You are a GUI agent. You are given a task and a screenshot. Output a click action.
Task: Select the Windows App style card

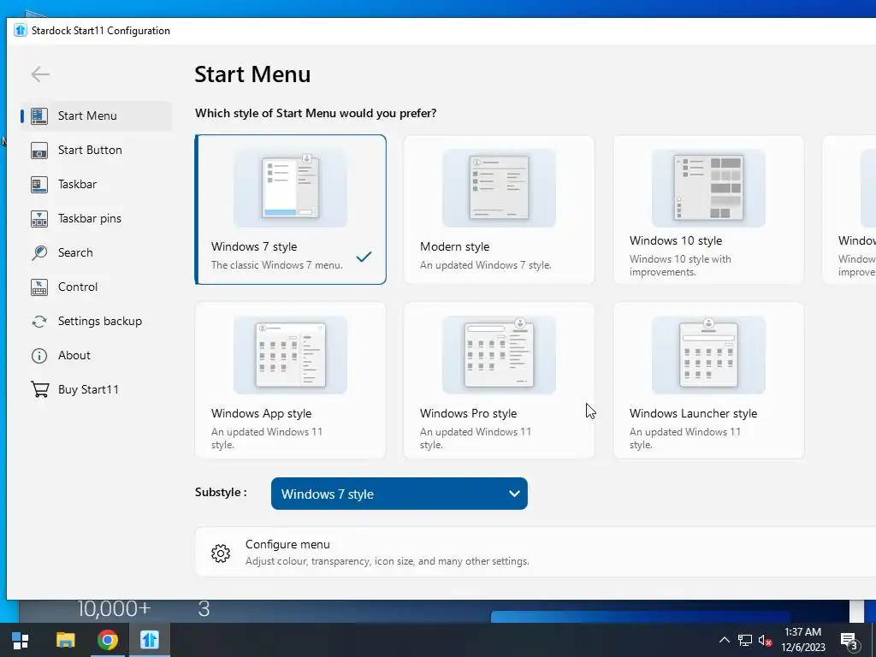tap(291, 381)
